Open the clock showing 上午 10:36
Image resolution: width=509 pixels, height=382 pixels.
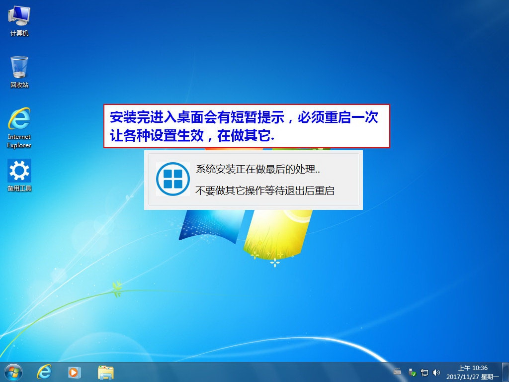(473, 372)
